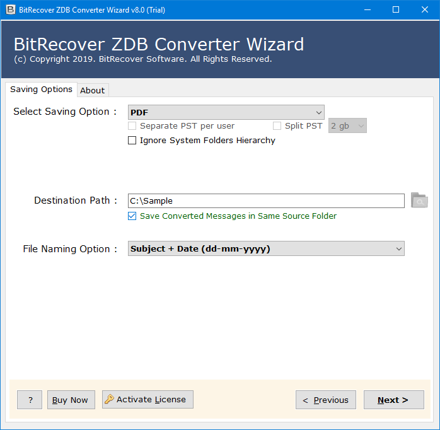Minimize the ZDB Converter Wizard window
Viewport: 440px width, 430px height.
(x=368, y=10)
